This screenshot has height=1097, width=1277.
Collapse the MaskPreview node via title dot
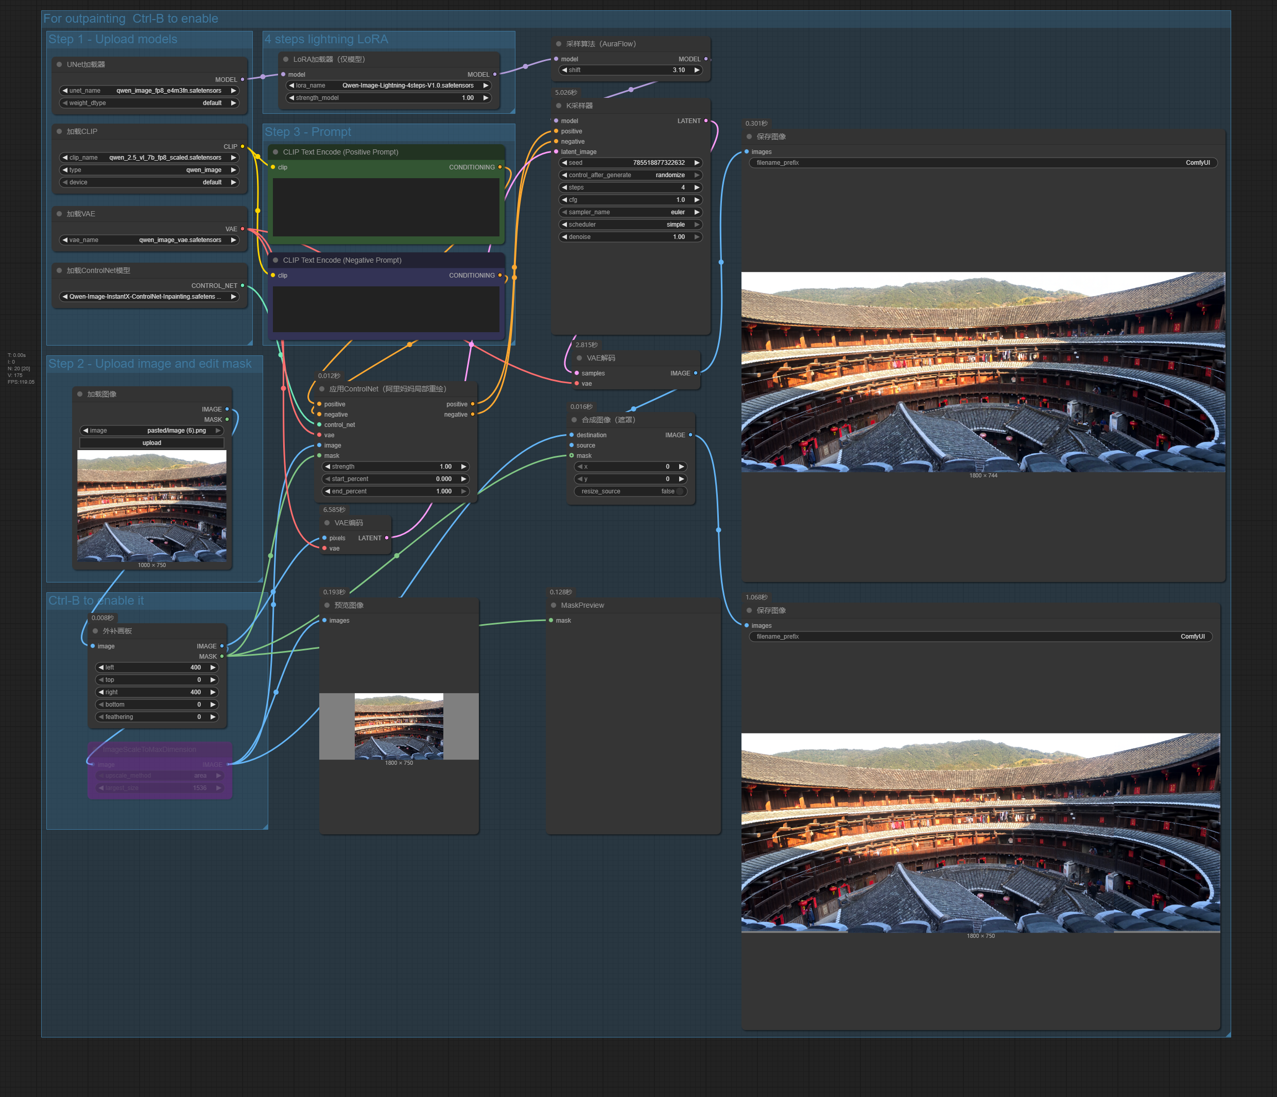coord(554,605)
